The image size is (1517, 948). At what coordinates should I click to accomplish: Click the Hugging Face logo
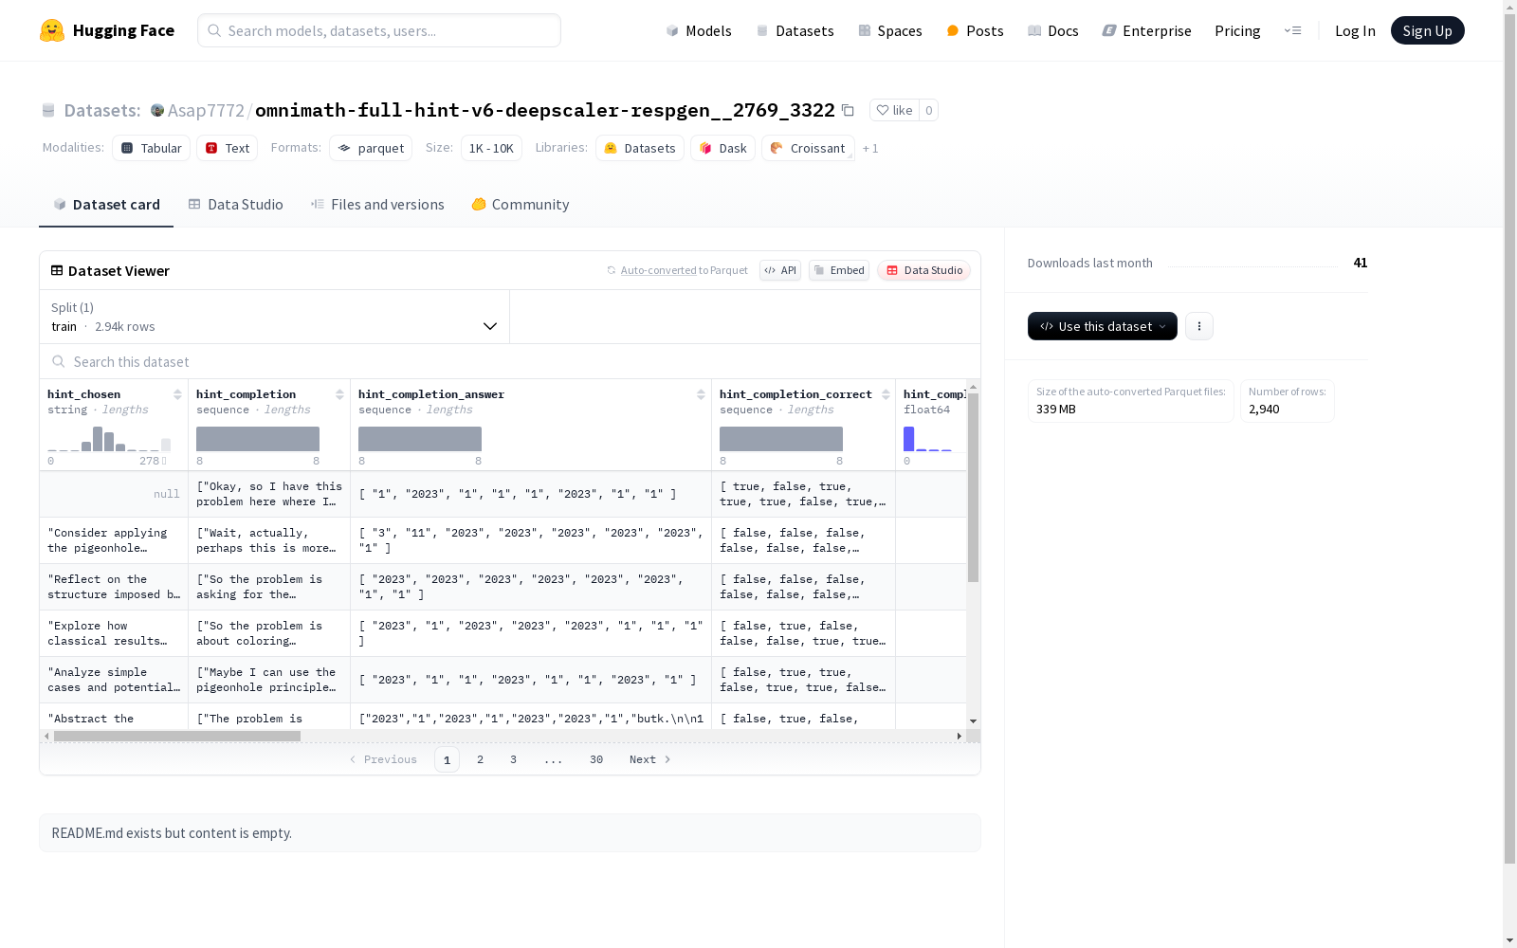pos(106,30)
